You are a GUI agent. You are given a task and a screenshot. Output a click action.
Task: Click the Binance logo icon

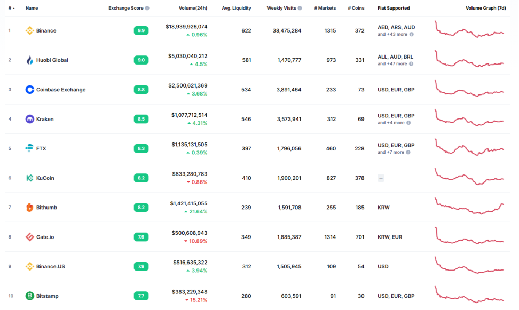point(29,30)
